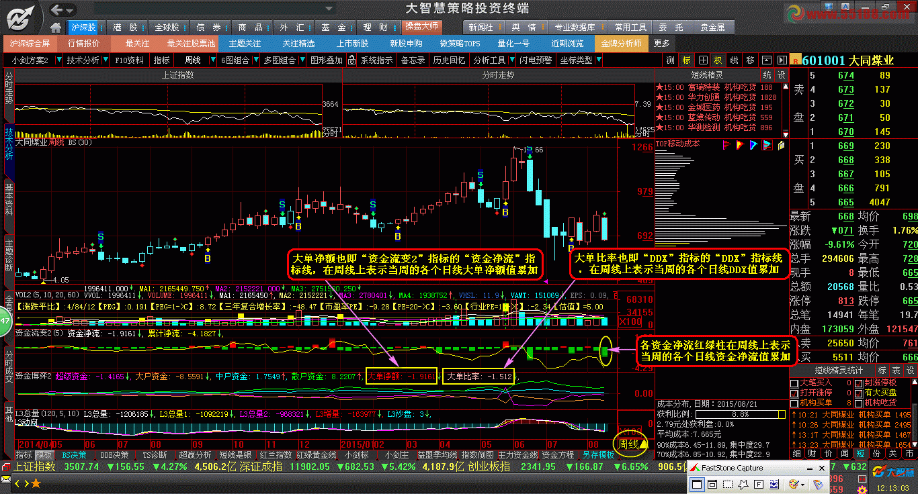Click the skip-to-end panel icon

click(781, 60)
